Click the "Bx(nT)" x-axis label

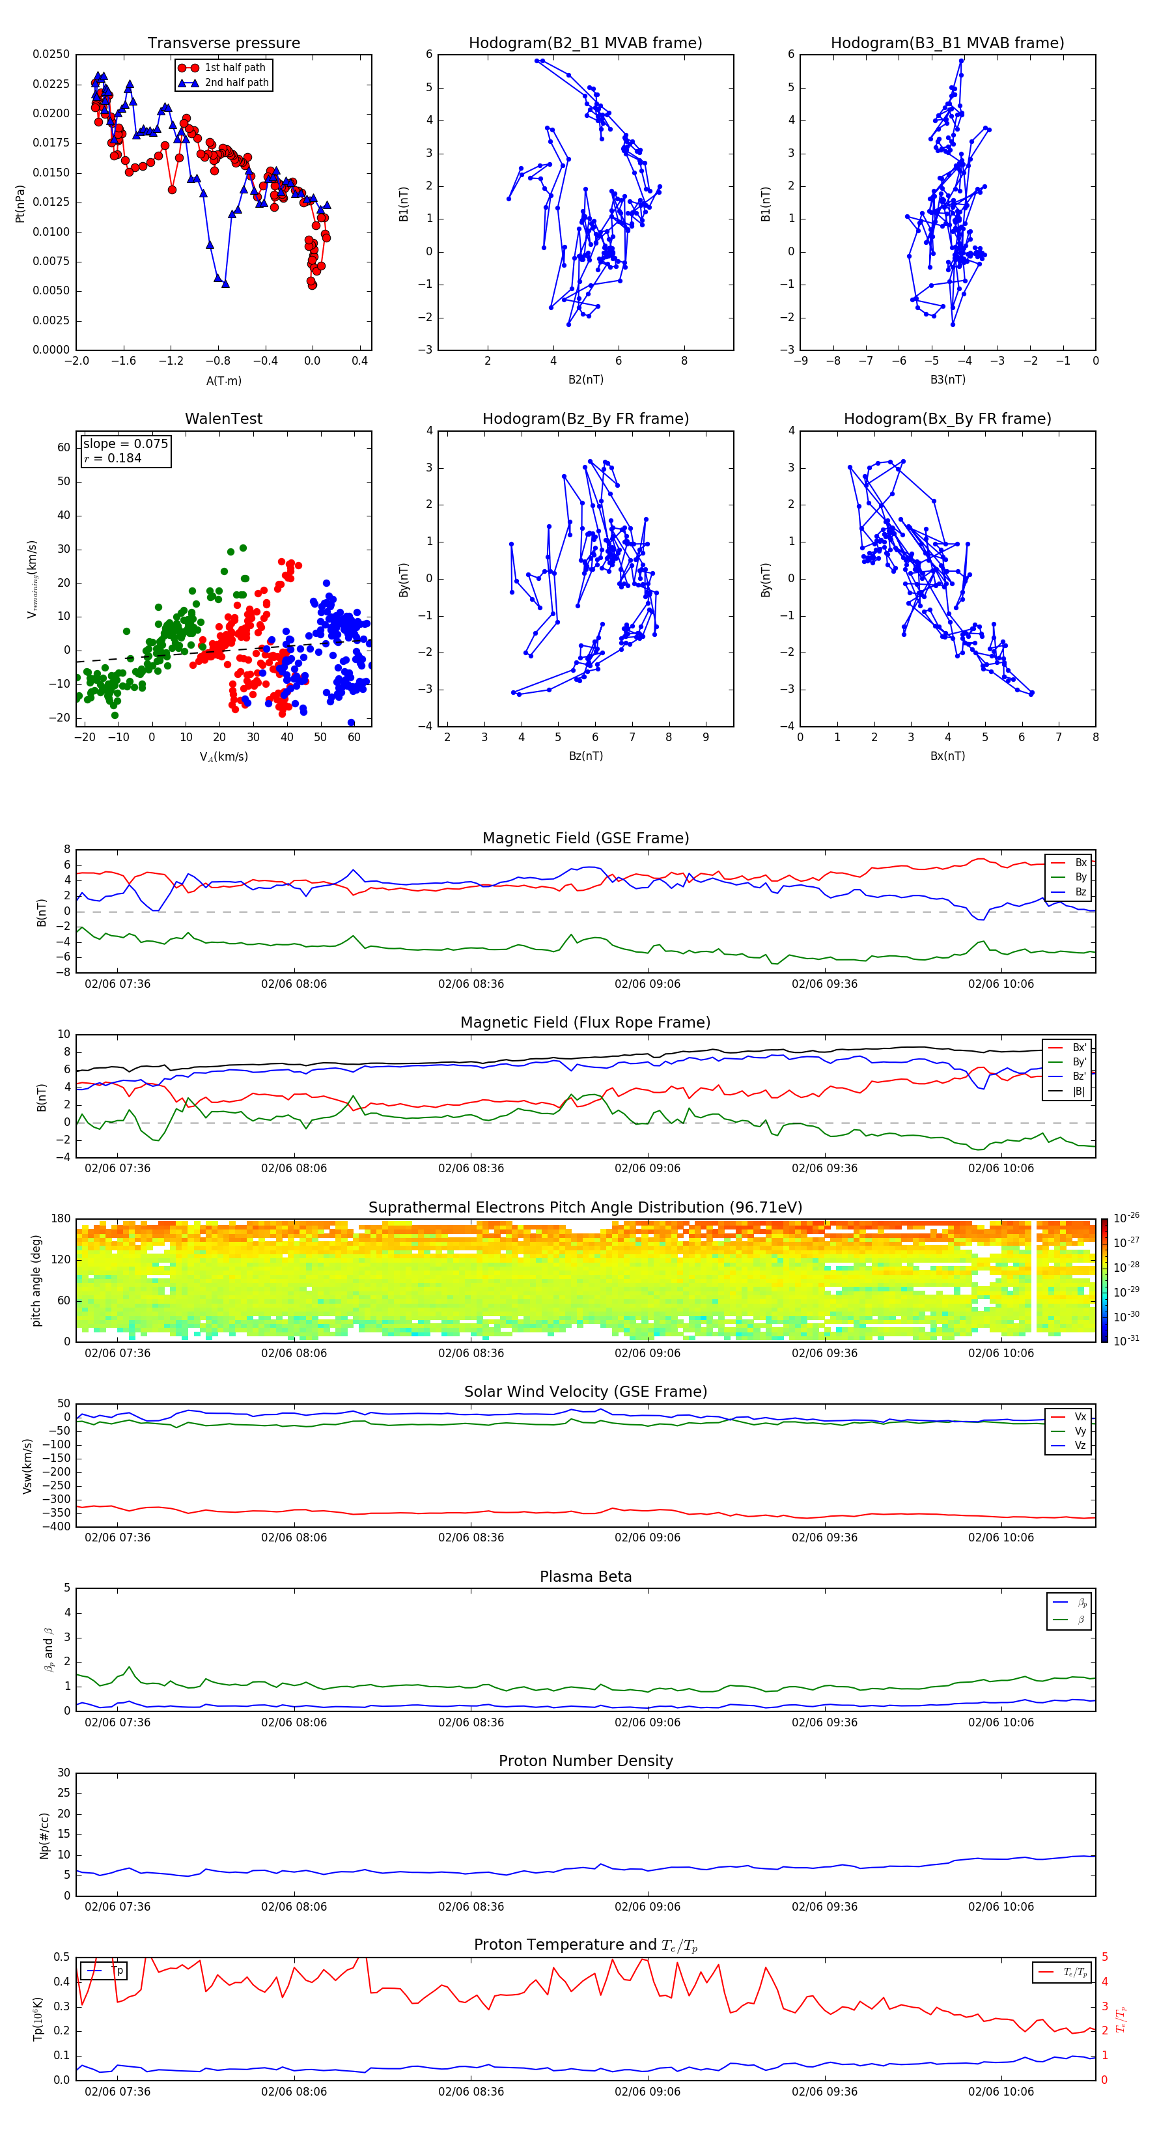[x=947, y=756]
